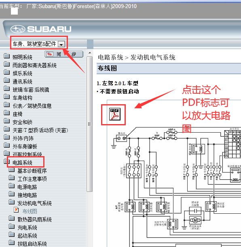Select 玻璃/车窗/后视镜 entry
Image resolution: width=241 pixels, height=247 pixels.
click(x=31, y=90)
